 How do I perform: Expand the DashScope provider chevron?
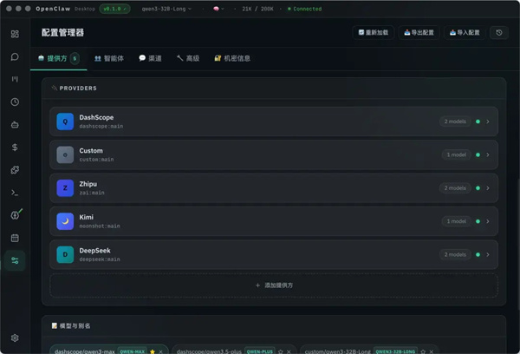point(488,121)
